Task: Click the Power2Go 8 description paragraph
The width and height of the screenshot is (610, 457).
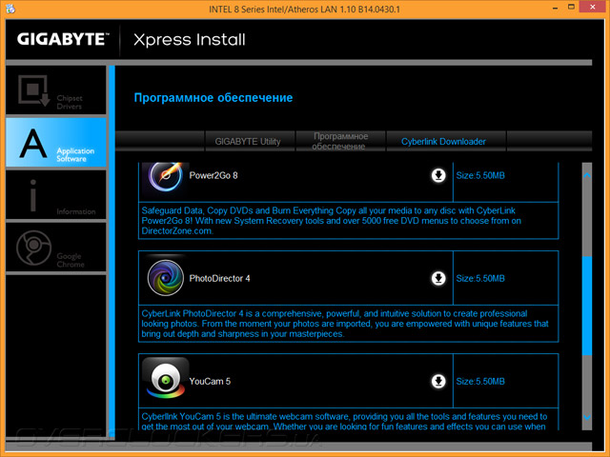Action: [x=331, y=221]
